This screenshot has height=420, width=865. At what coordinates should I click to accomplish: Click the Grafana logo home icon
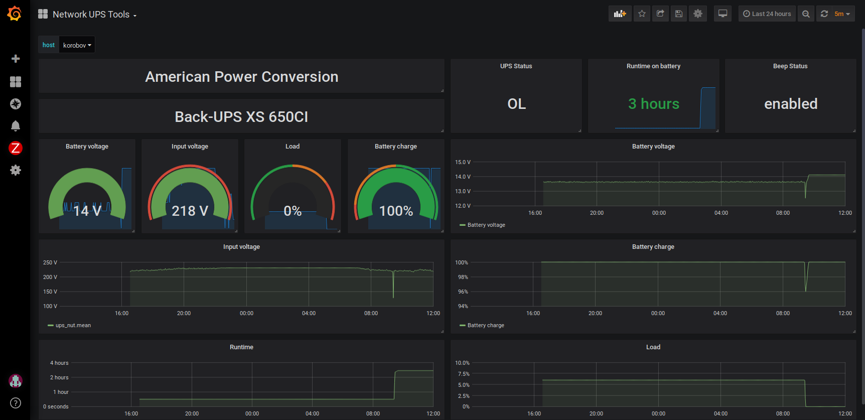15,14
